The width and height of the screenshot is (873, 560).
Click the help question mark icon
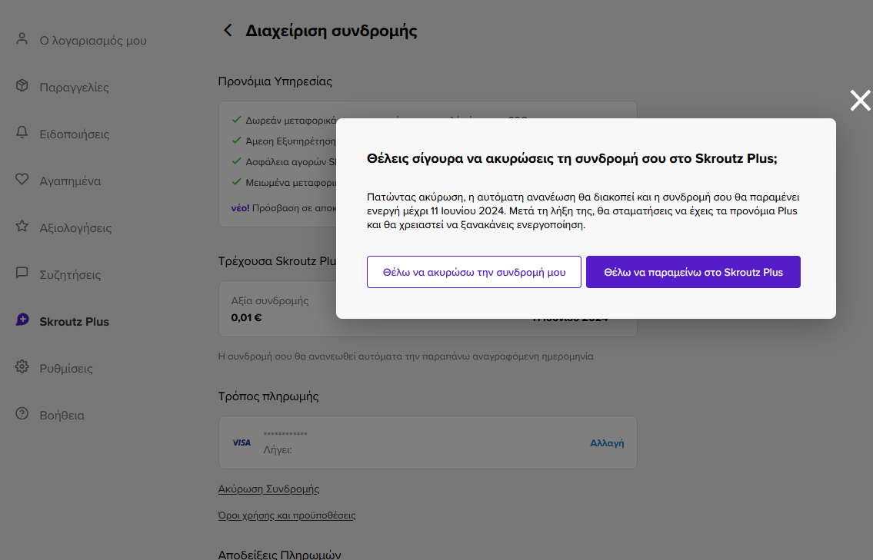(x=22, y=413)
